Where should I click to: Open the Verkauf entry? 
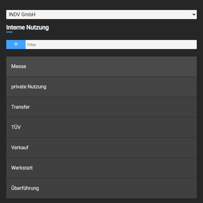[101, 148]
